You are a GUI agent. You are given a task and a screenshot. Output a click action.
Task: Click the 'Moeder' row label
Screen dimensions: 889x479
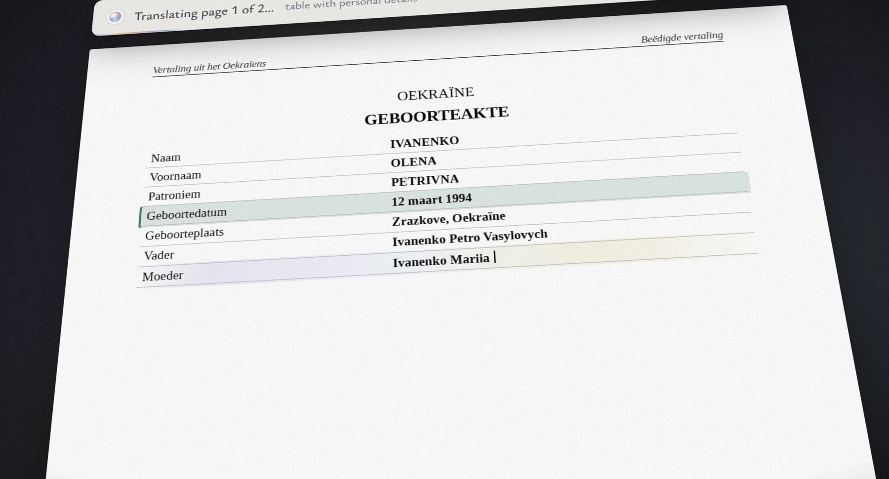[x=162, y=276]
